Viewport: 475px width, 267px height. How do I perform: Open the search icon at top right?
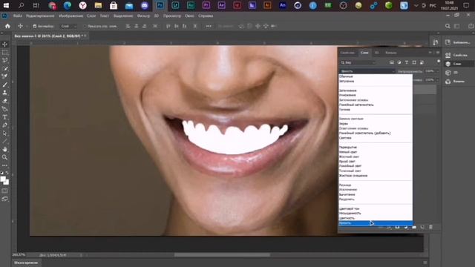pos(448,27)
